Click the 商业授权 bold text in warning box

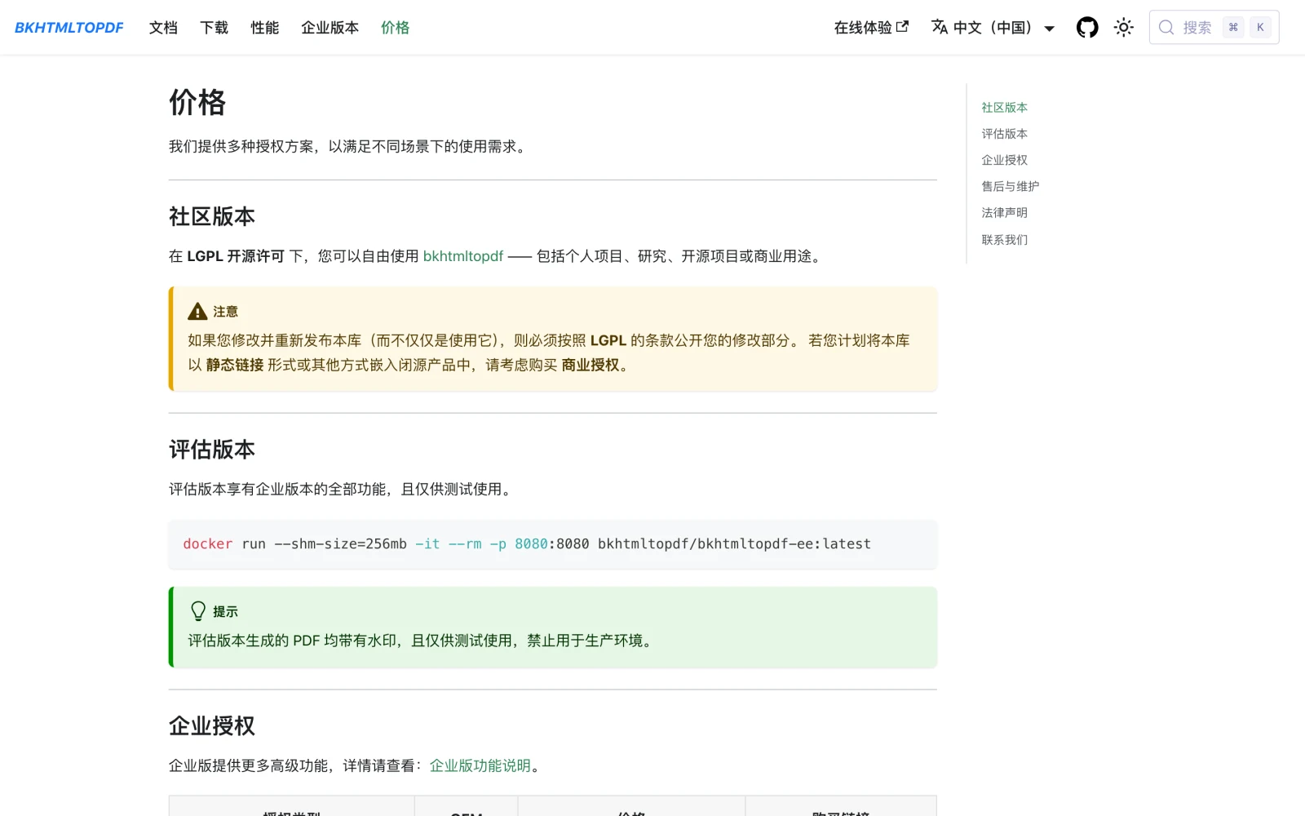tap(591, 366)
